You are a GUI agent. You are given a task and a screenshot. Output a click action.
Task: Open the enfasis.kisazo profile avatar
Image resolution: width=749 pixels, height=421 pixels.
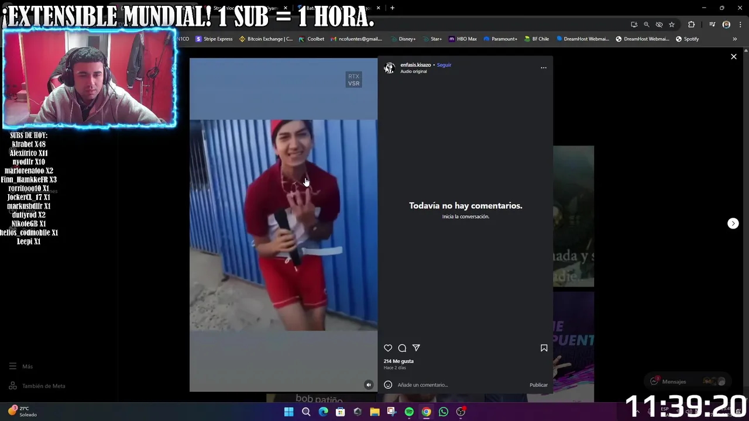click(x=389, y=68)
